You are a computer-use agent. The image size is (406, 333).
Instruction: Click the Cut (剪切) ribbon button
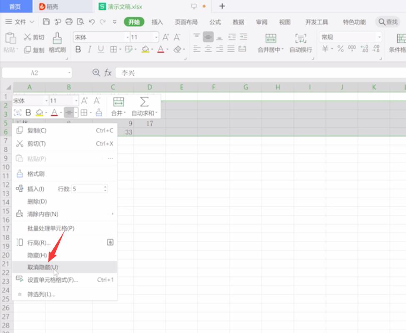[34, 37]
